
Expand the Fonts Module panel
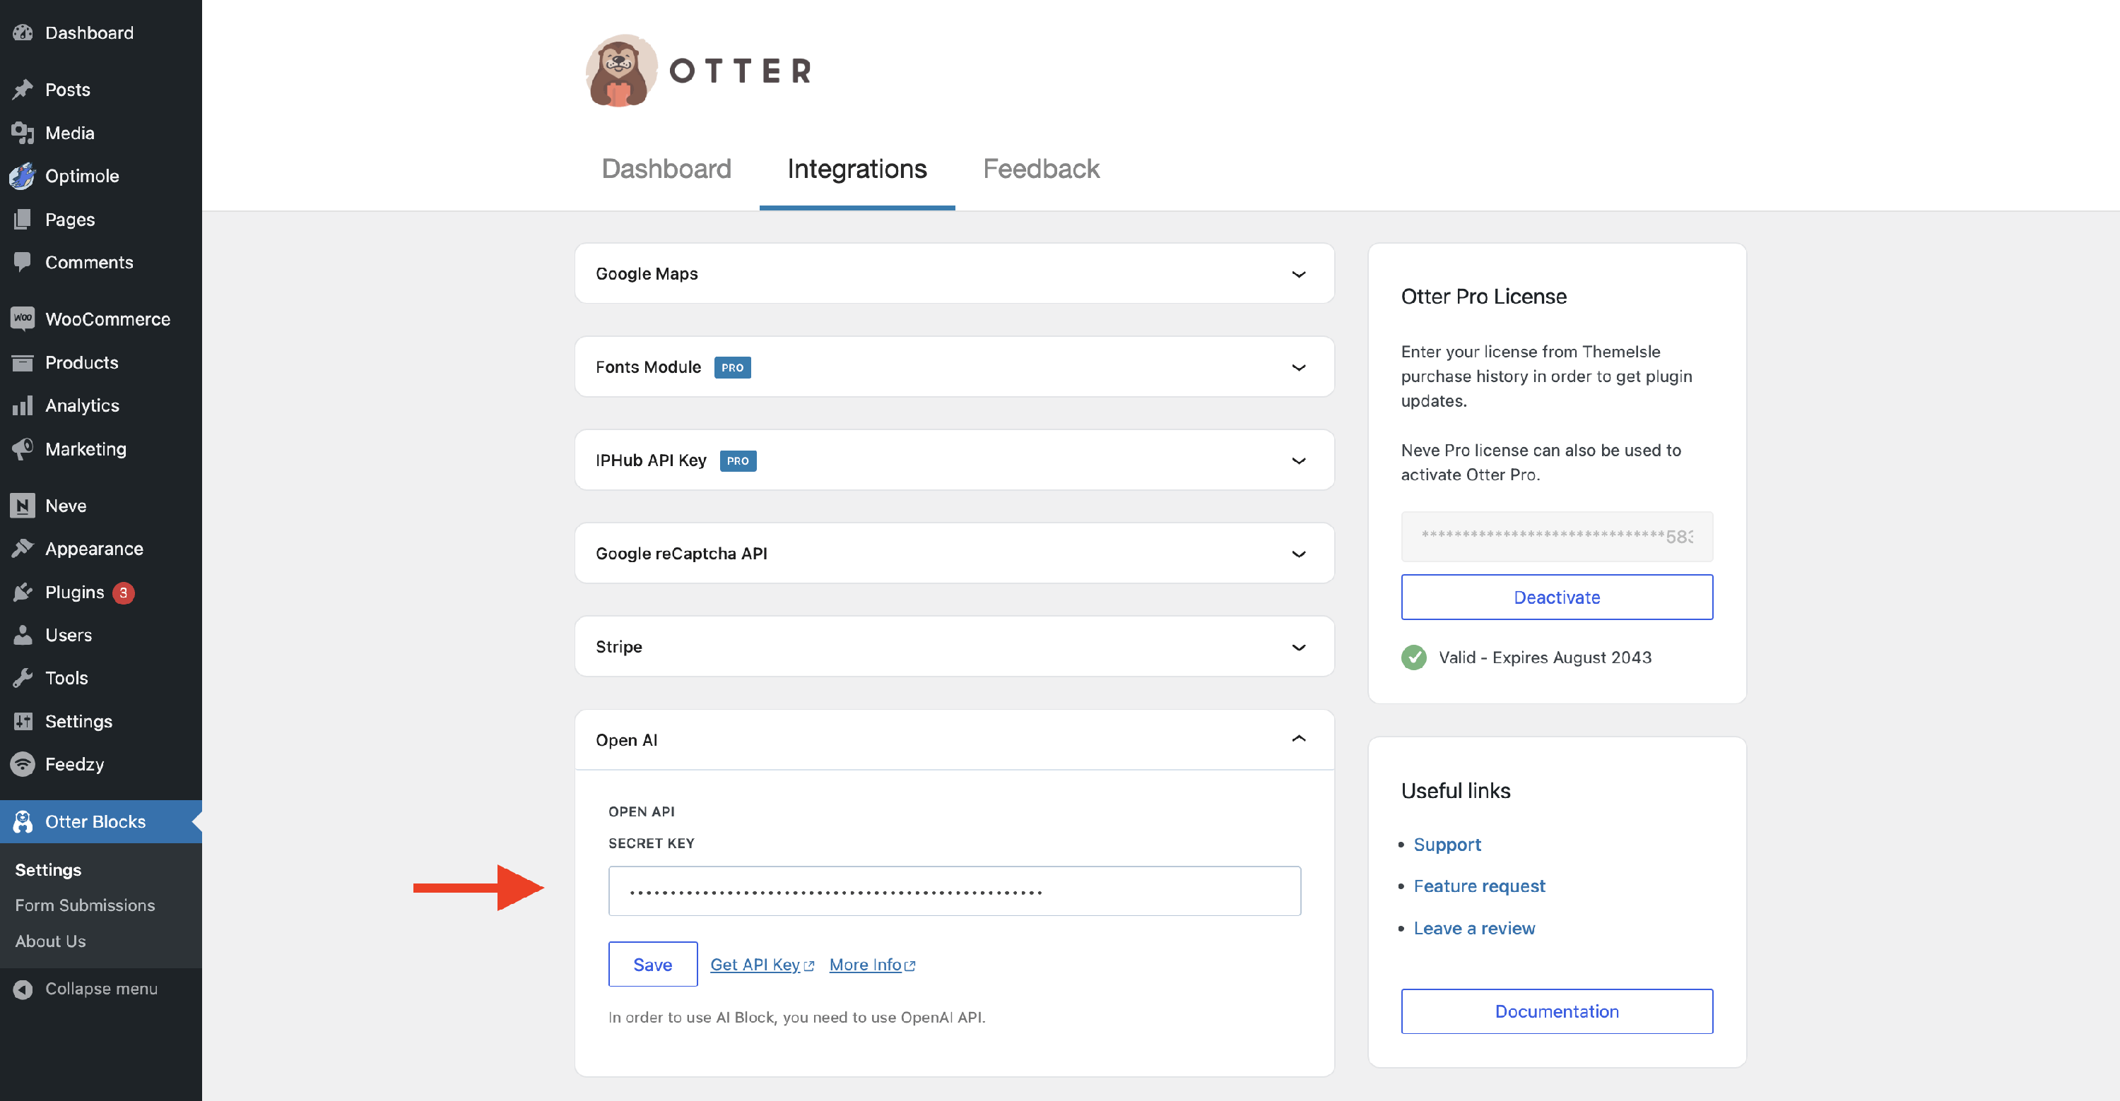point(1298,367)
